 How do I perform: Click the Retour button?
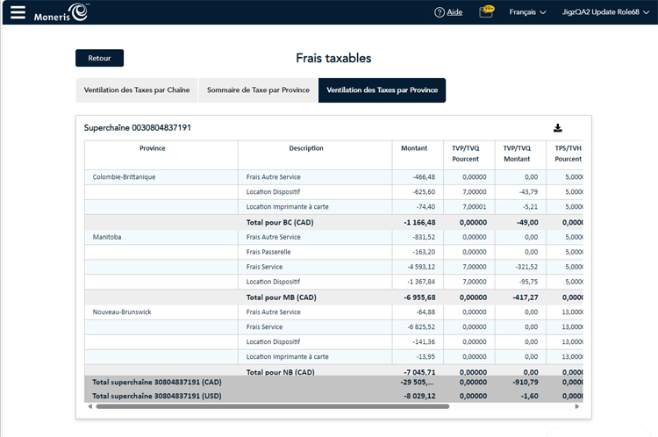coord(99,58)
